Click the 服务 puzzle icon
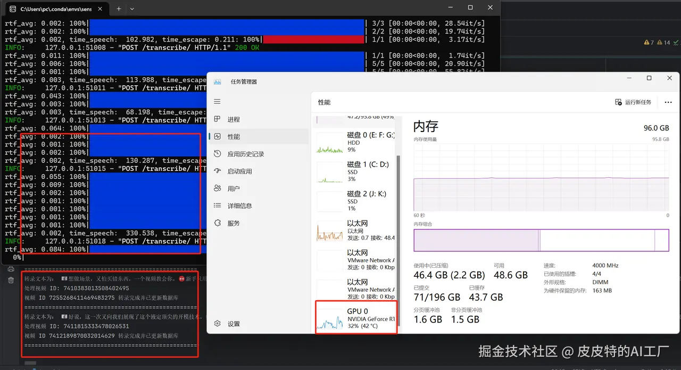Image resolution: width=681 pixels, height=370 pixels. click(x=217, y=223)
